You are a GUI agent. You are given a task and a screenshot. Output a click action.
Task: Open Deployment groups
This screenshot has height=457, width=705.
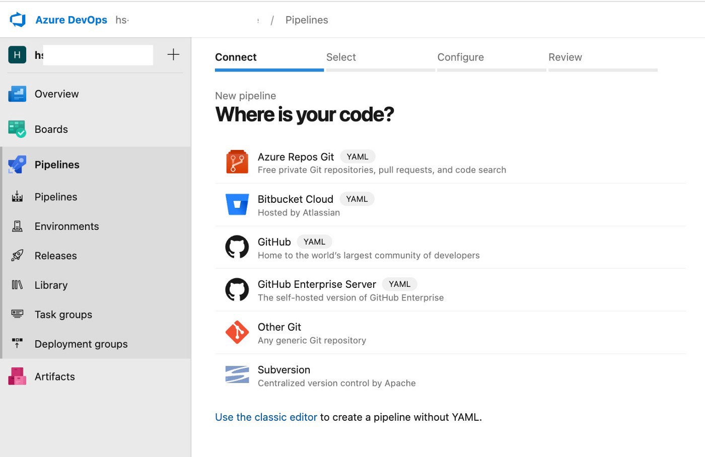click(81, 344)
